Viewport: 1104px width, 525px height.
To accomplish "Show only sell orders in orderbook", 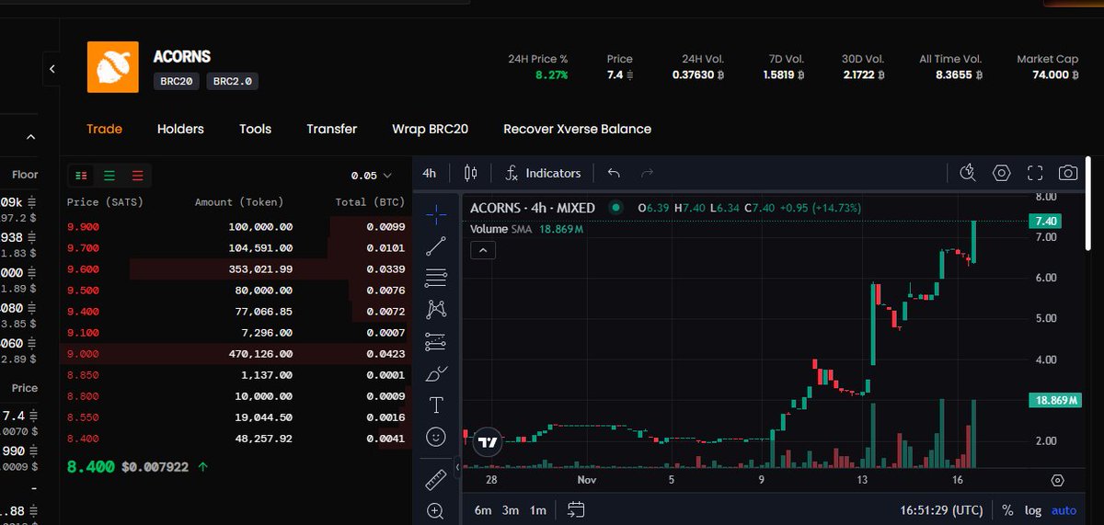I will tap(137, 175).
